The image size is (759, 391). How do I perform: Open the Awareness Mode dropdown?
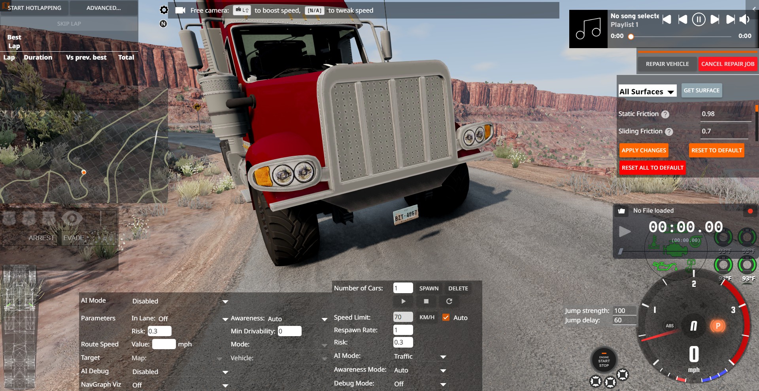[420, 370]
